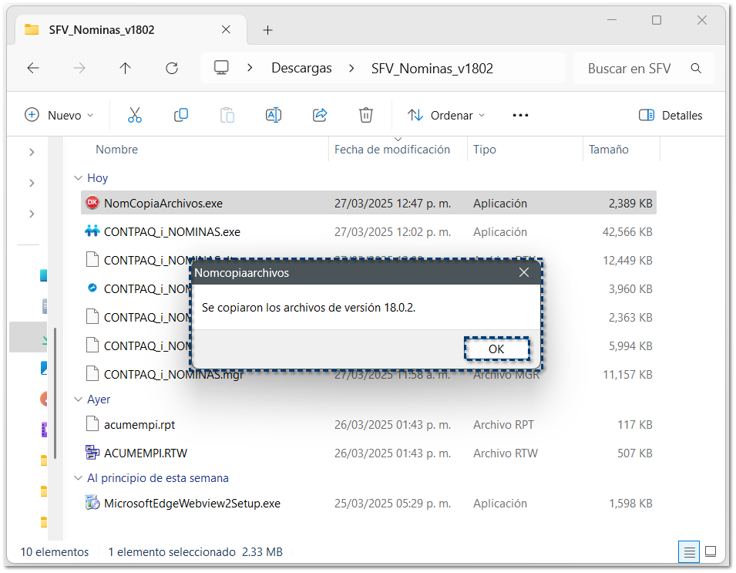Click the Copy icon in toolbar
736x573 pixels.
(181, 115)
